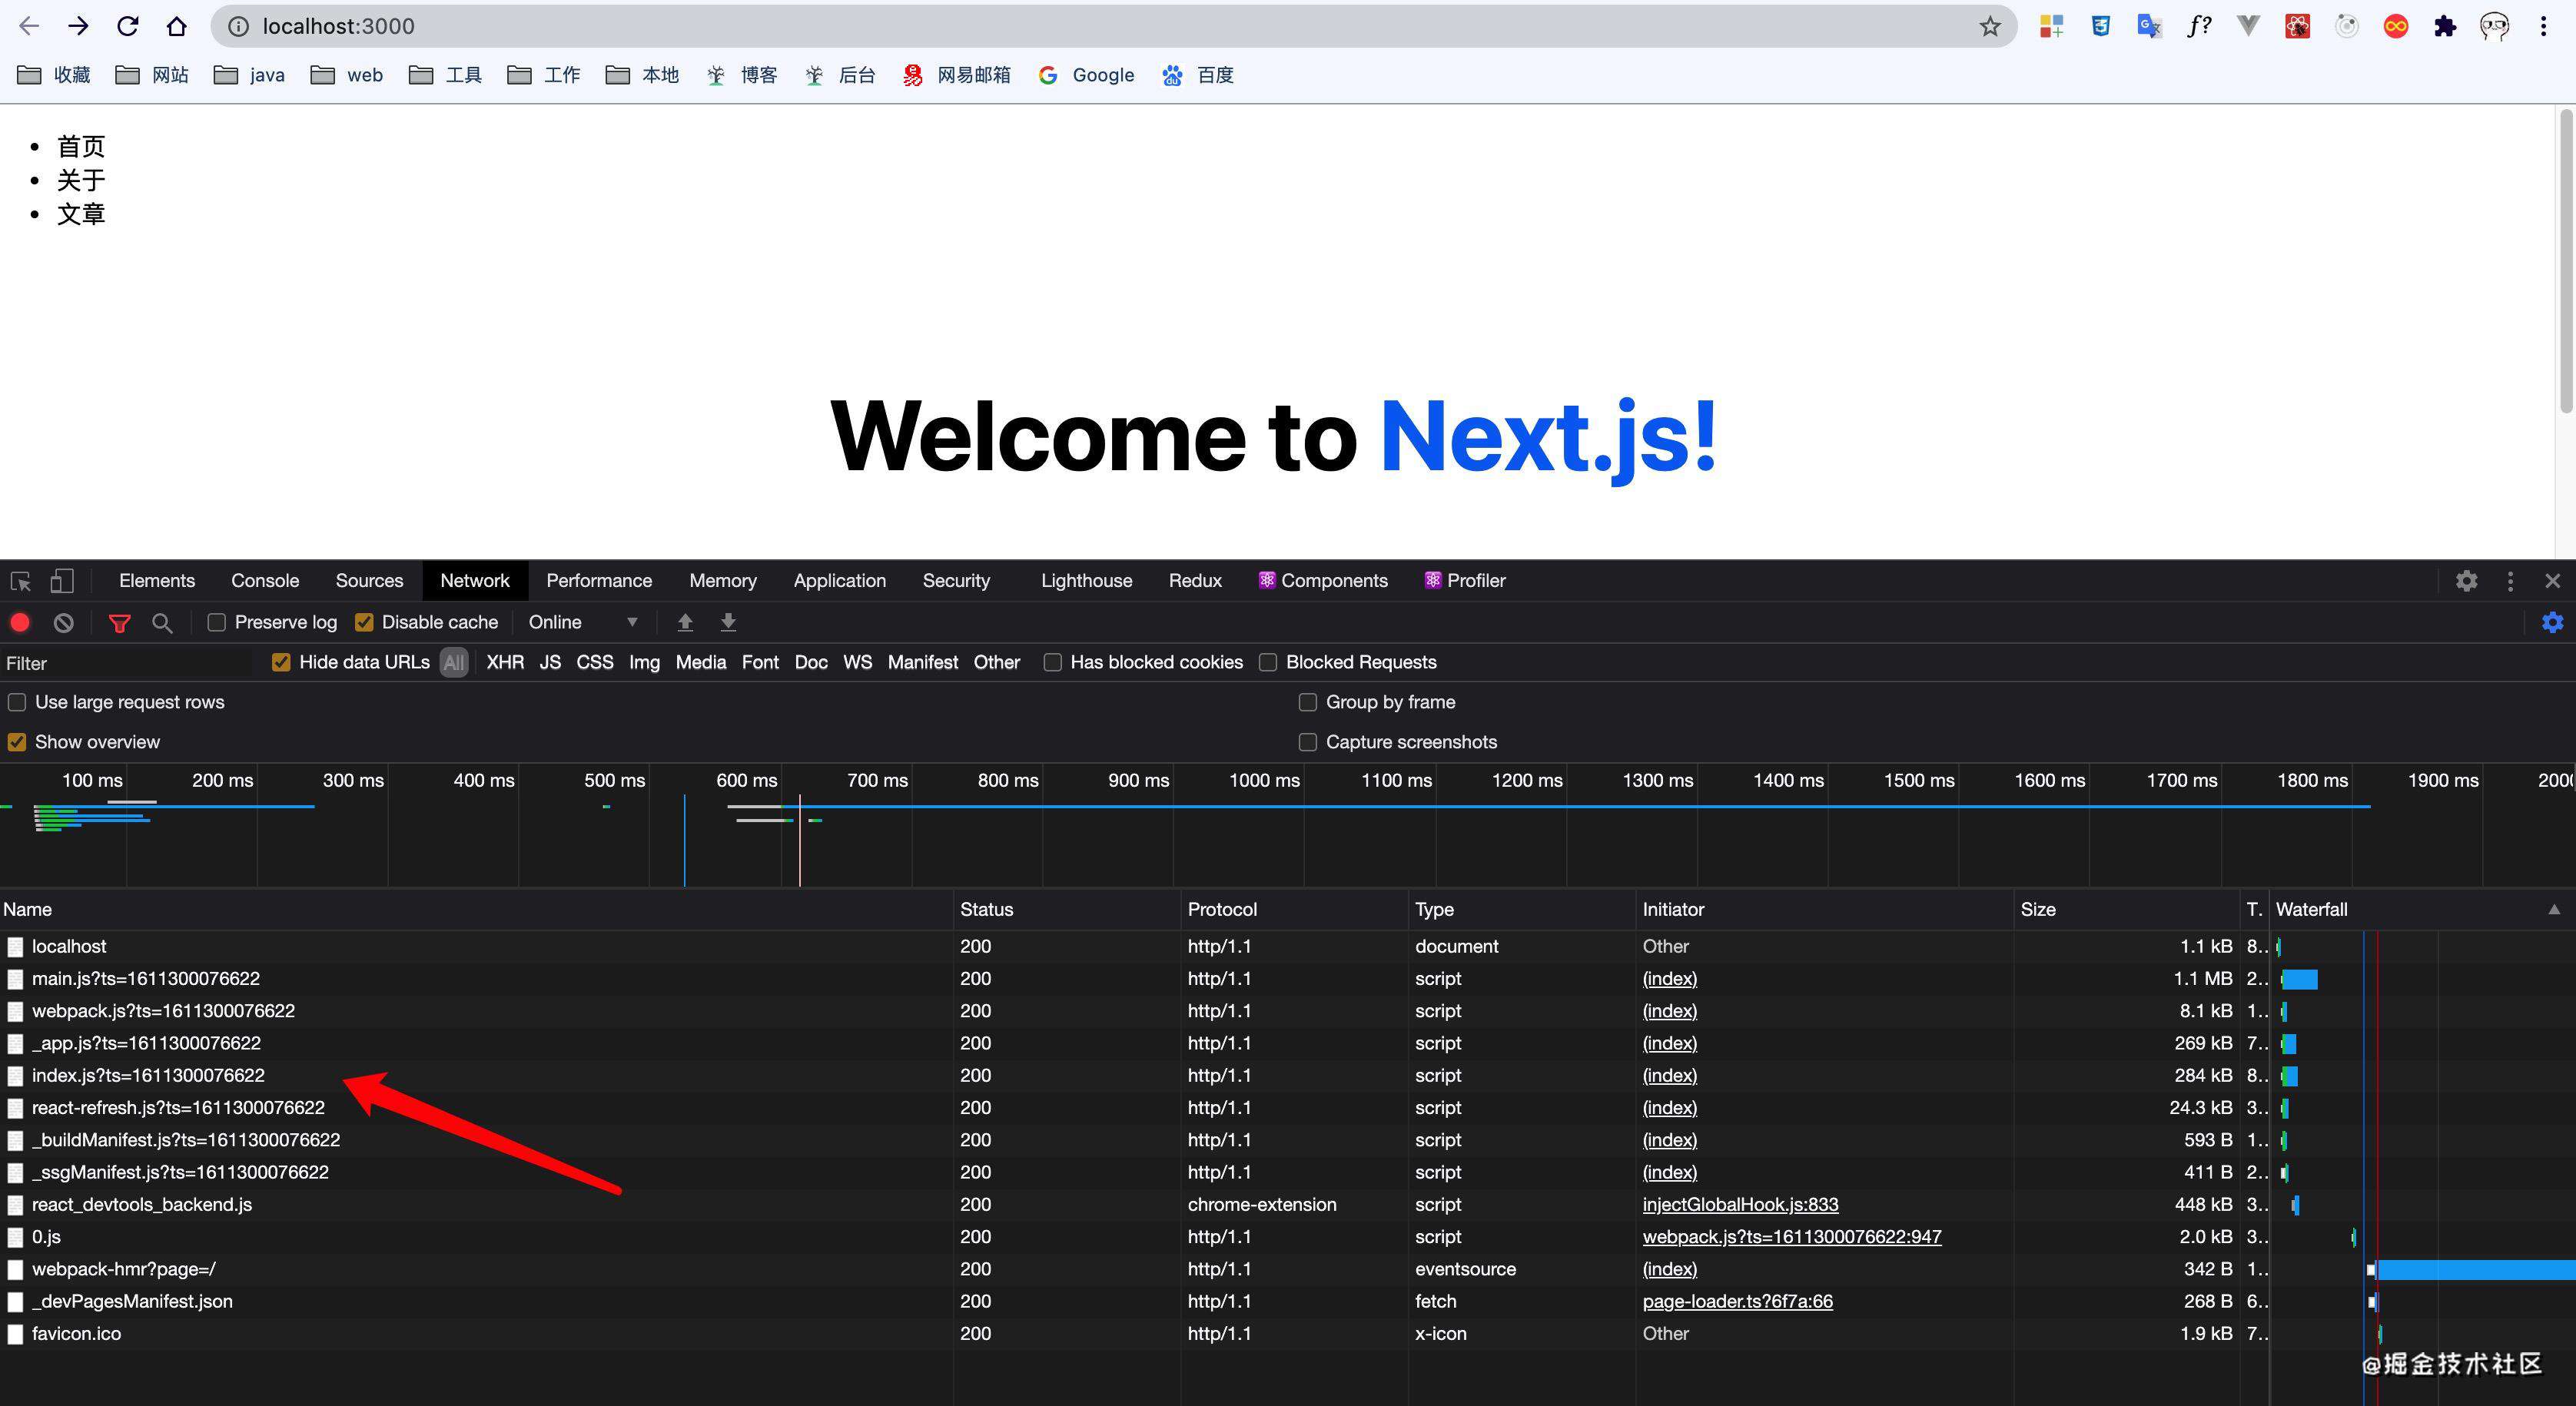Select the favicon.ico request row
Viewport: 2576px width, 1406px height.
pyautogui.click(x=1135, y=1333)
